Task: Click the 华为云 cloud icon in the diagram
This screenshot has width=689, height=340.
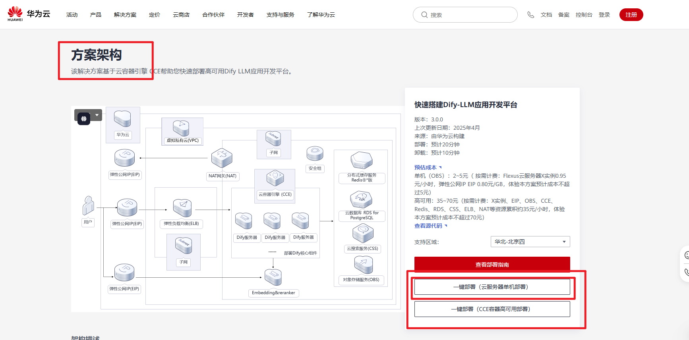Action: (x=122, y=118)
